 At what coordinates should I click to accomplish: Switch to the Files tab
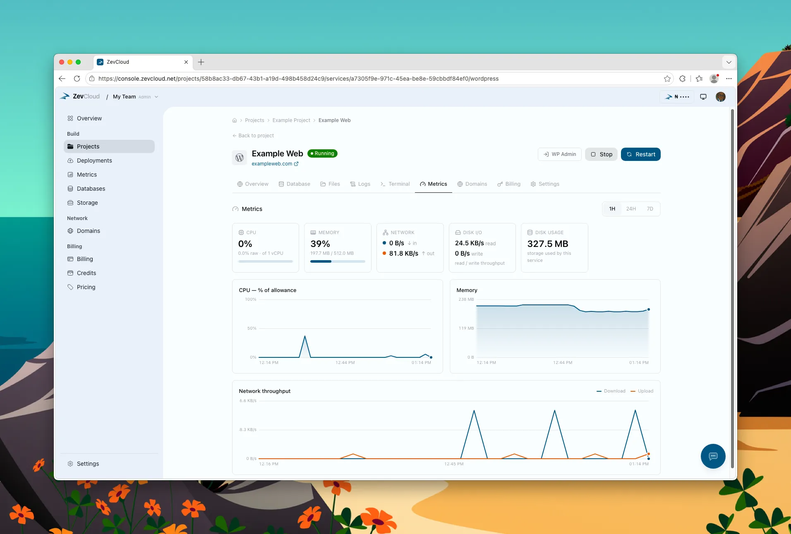[x=330, y=184]
